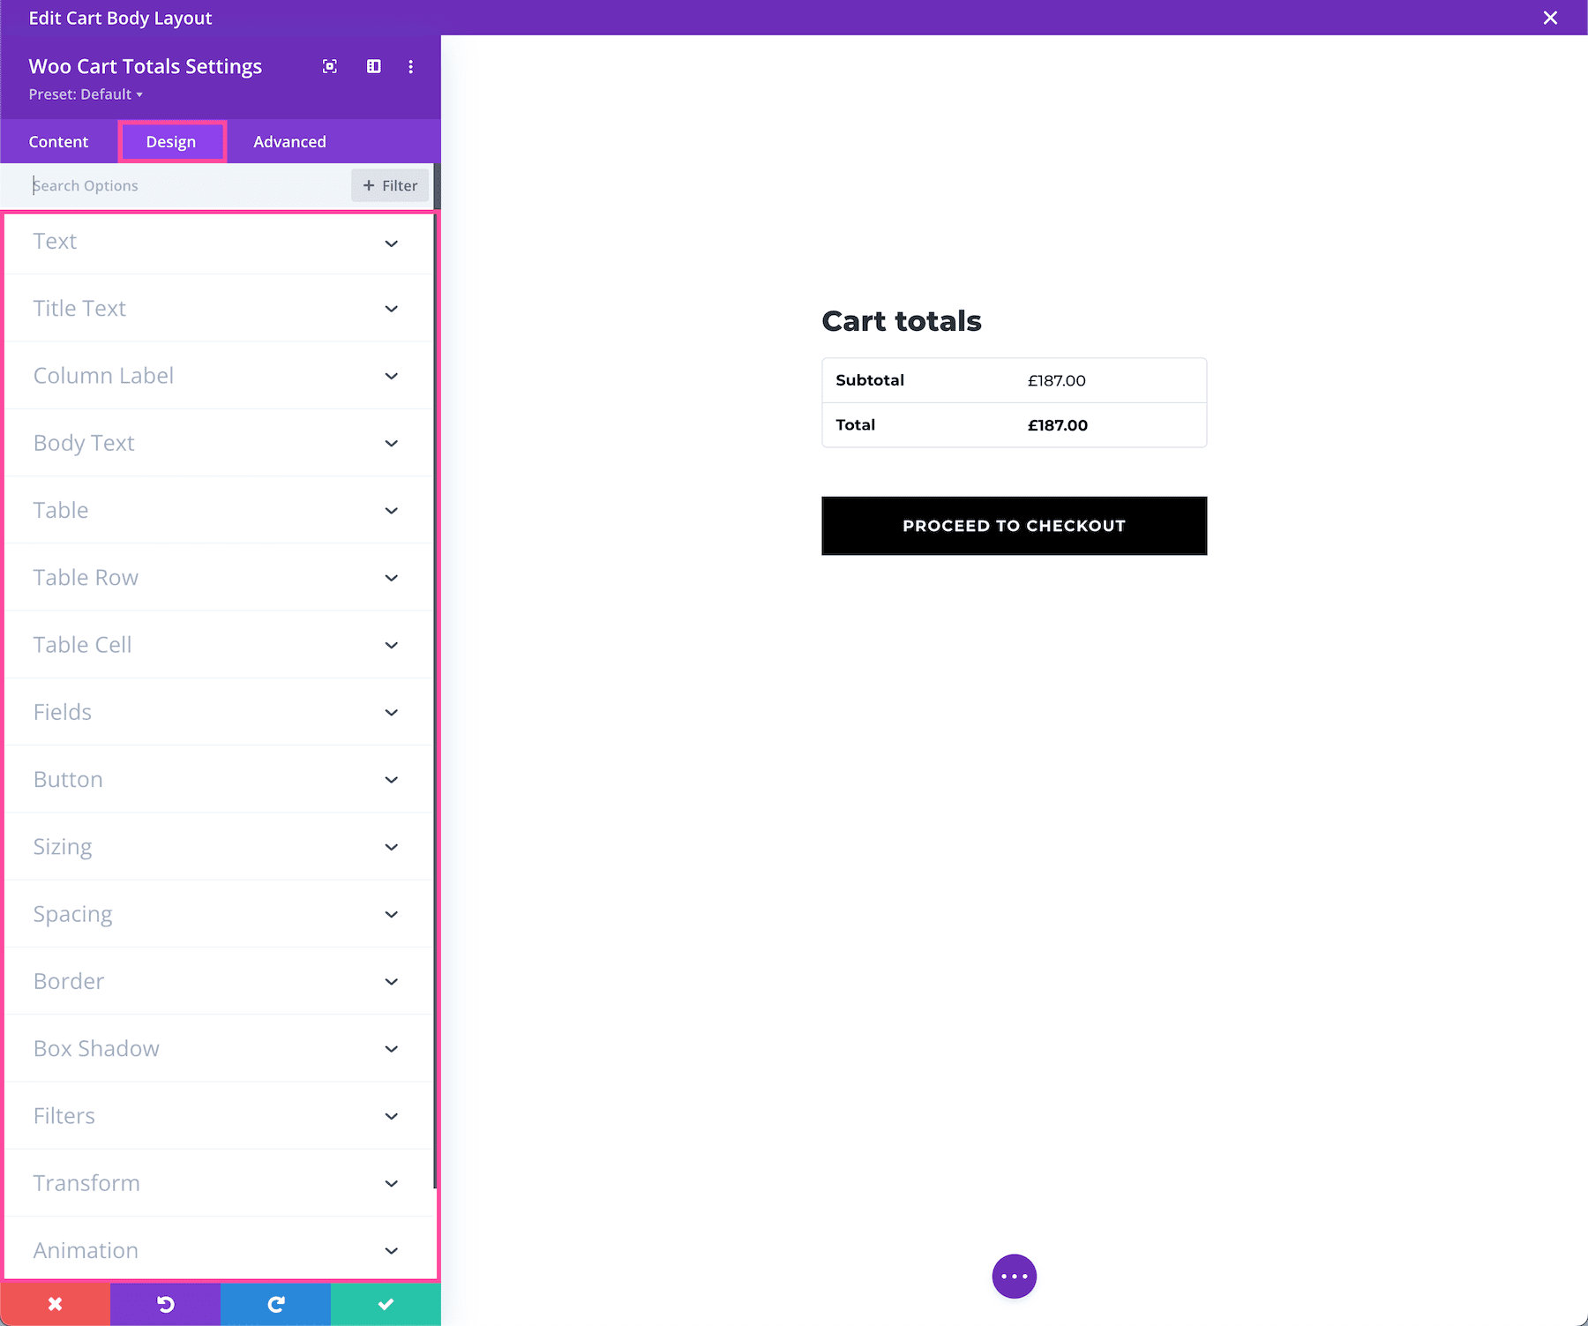Discard changes with the red X icon
This screenshot has width=1588, height=1326.
[x=55, y=1304]
